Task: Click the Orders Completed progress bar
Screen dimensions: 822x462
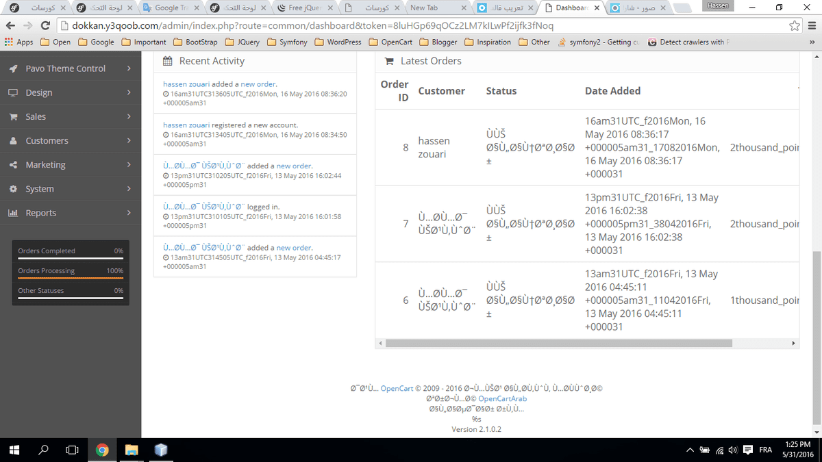Action: coord(71,259)
